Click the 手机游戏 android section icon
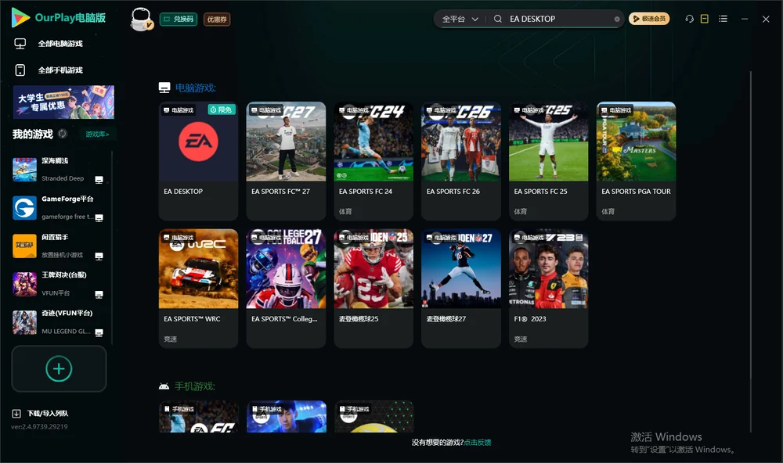 point(164,386)
